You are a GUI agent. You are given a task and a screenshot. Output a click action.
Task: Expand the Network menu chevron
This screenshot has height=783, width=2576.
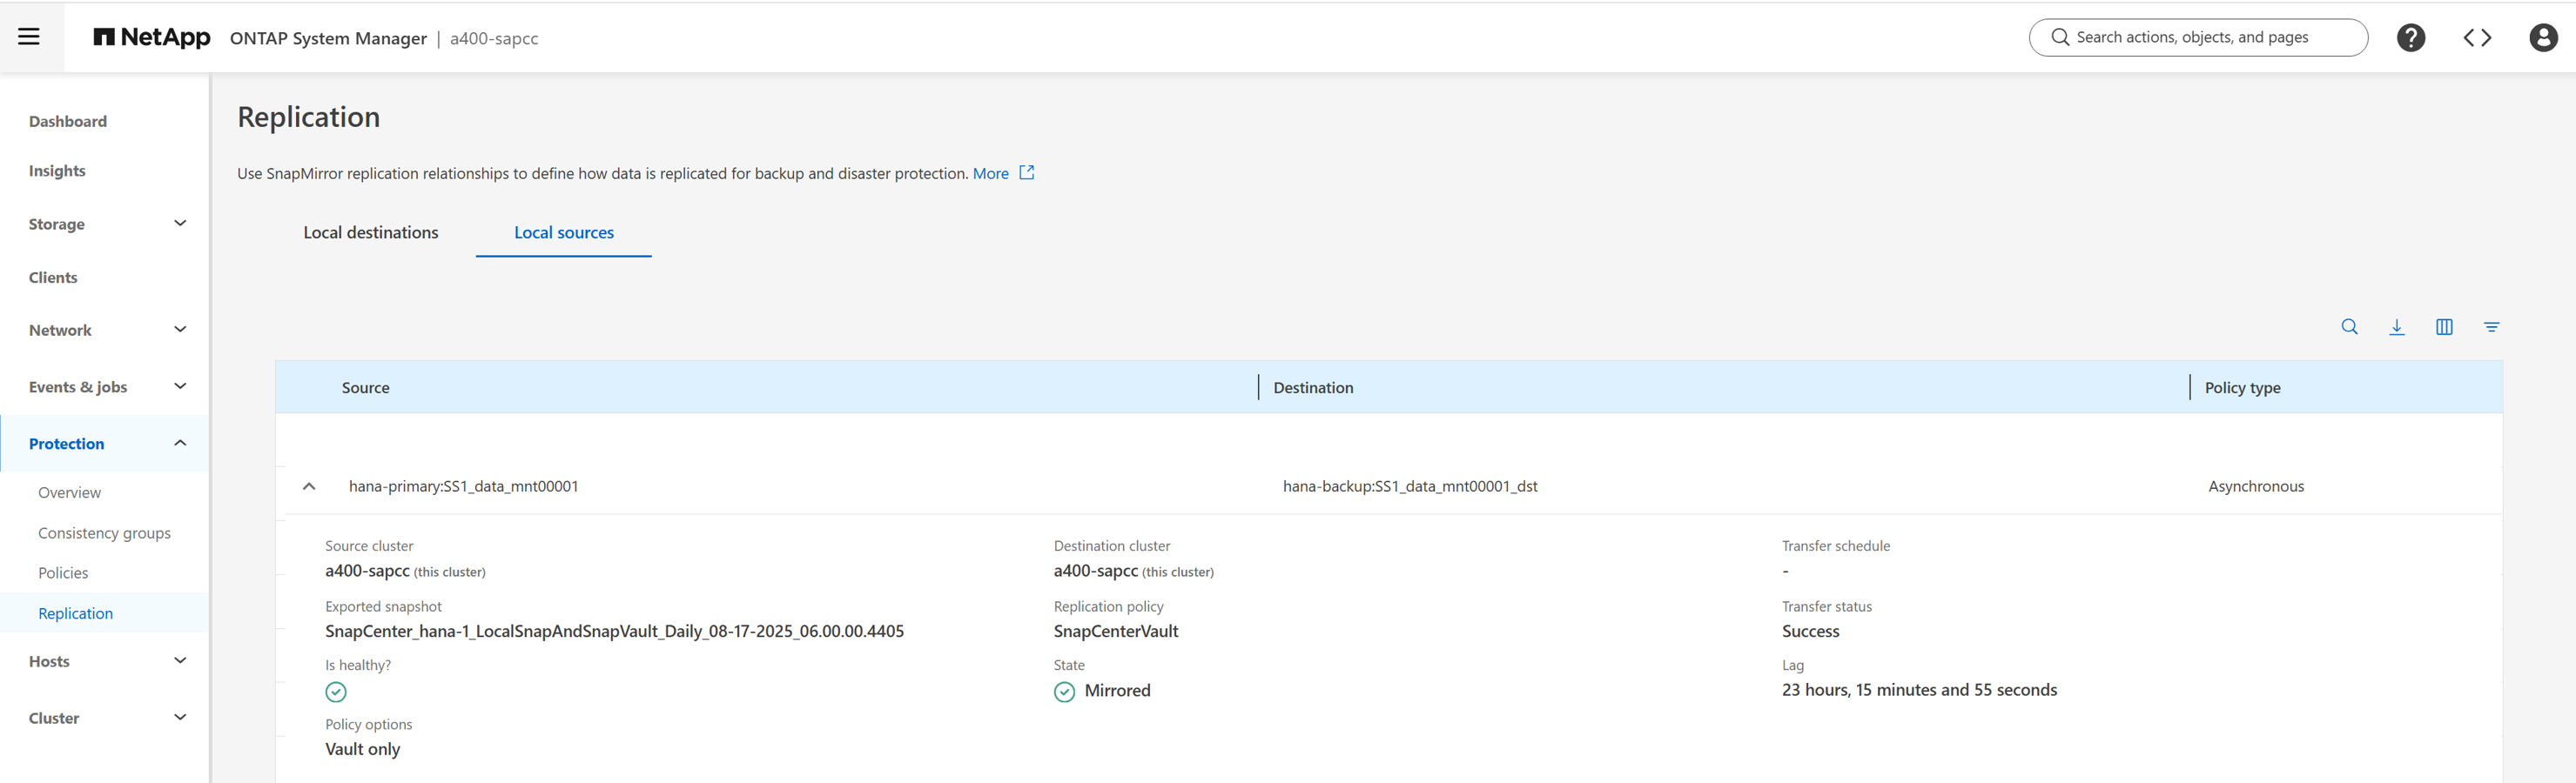tap(180, 330)
